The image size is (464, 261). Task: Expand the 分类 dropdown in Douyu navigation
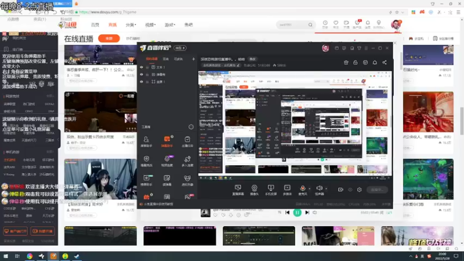coord(131,25)
